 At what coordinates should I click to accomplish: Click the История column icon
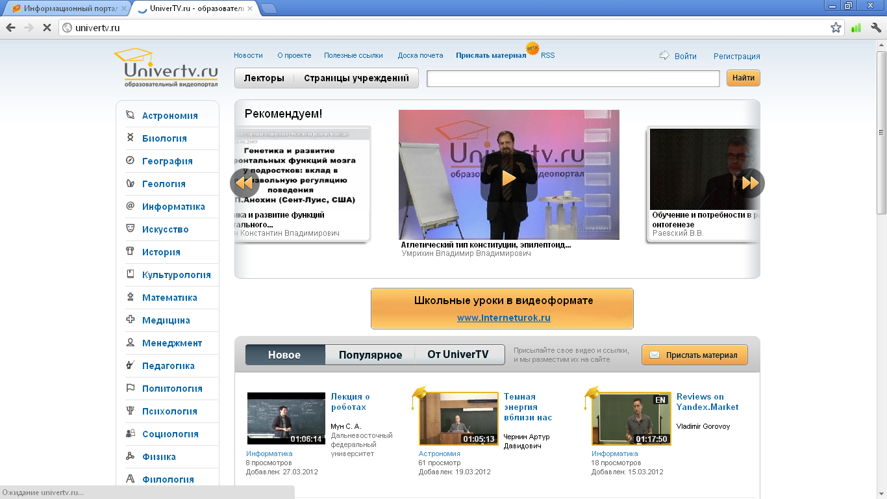click(x=130, y=252)
